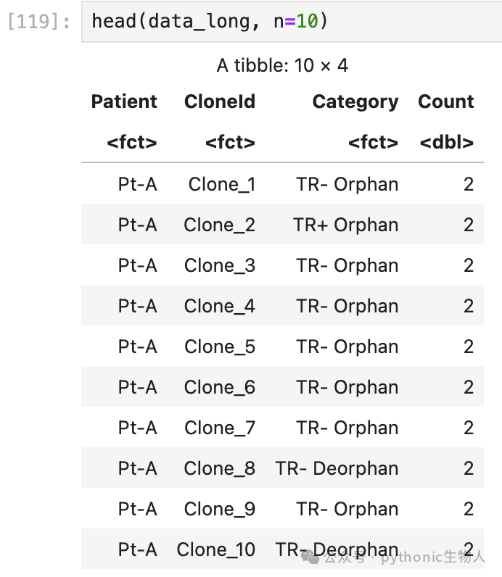Click the code cell input head(data_long, n=10)

291,21
